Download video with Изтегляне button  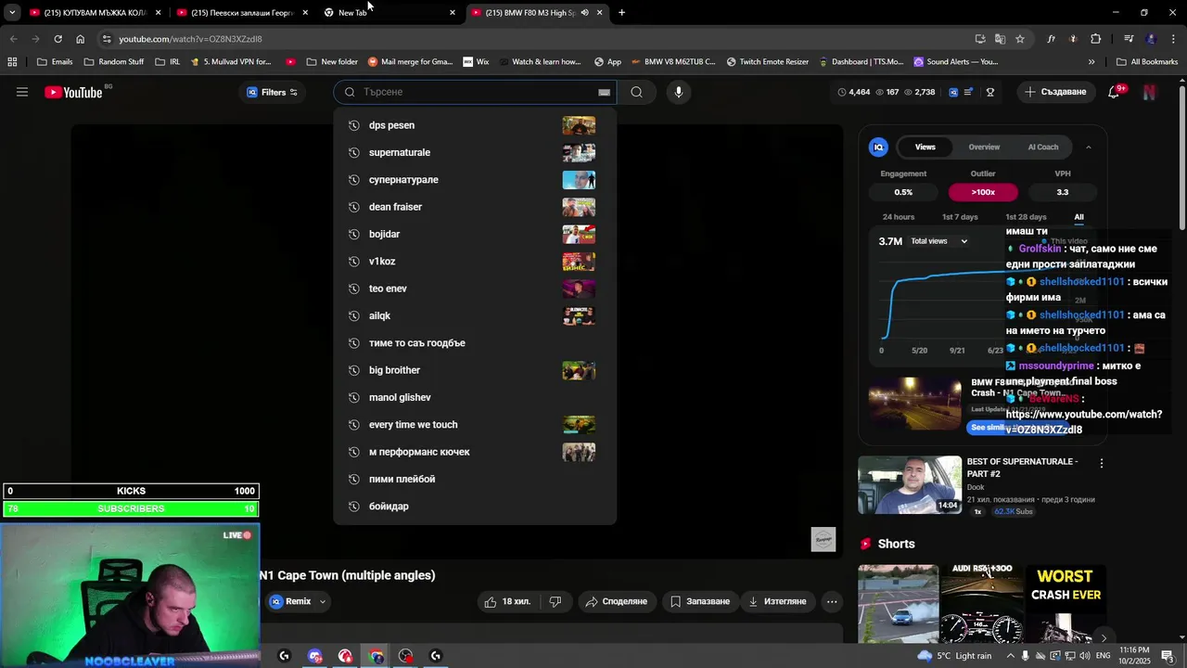tap(777, 601)
